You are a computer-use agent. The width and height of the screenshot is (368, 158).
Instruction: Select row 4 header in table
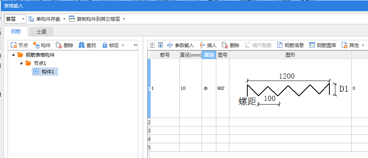[x=149, y=139]
